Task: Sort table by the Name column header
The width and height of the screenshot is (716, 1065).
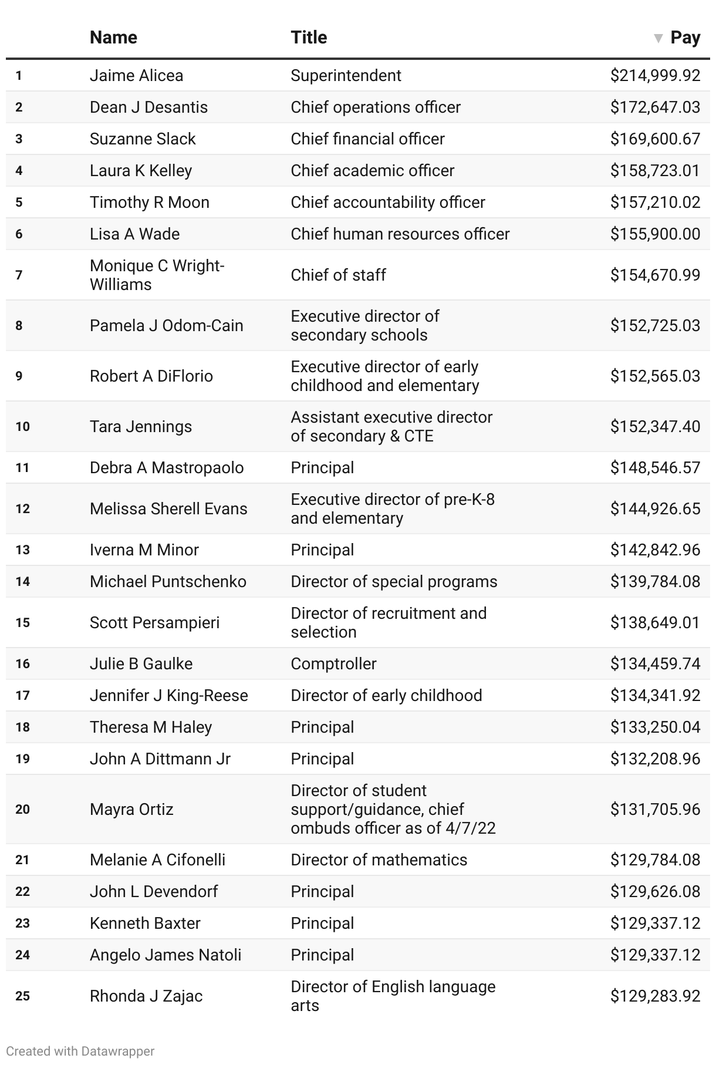Action: (113, 38)
